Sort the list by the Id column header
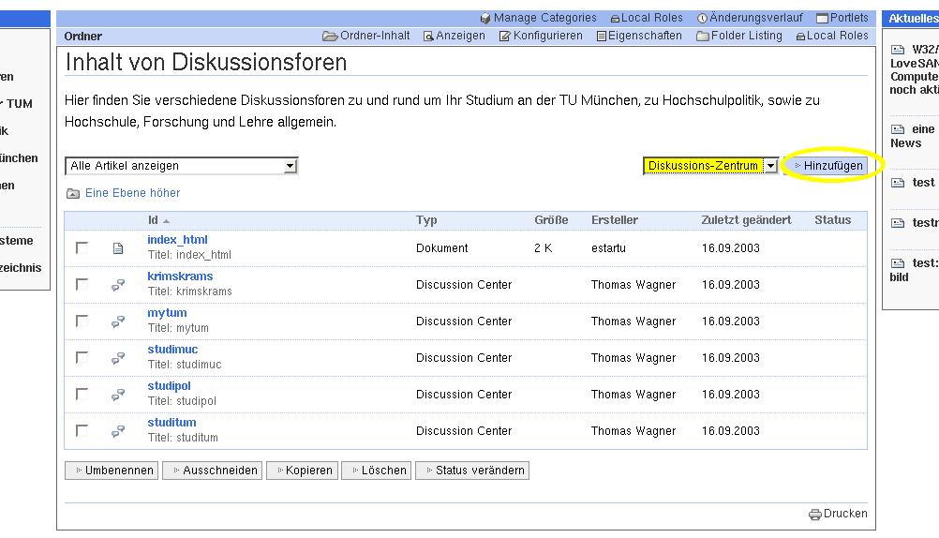Screen dimensions: 939x538 (x=153, y=220)
